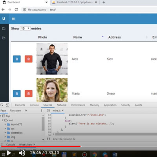Open Word from the taskbar

tap(115, 155)
